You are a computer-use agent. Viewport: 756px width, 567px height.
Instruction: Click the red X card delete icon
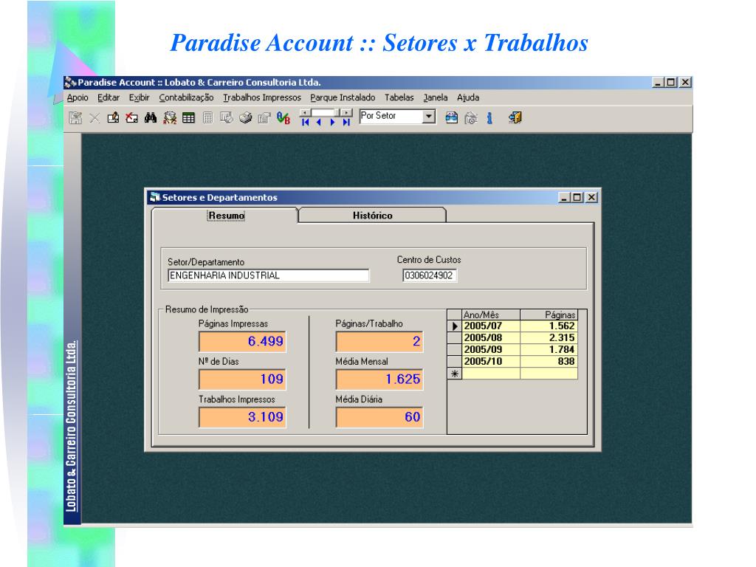[x=131, y=117]
